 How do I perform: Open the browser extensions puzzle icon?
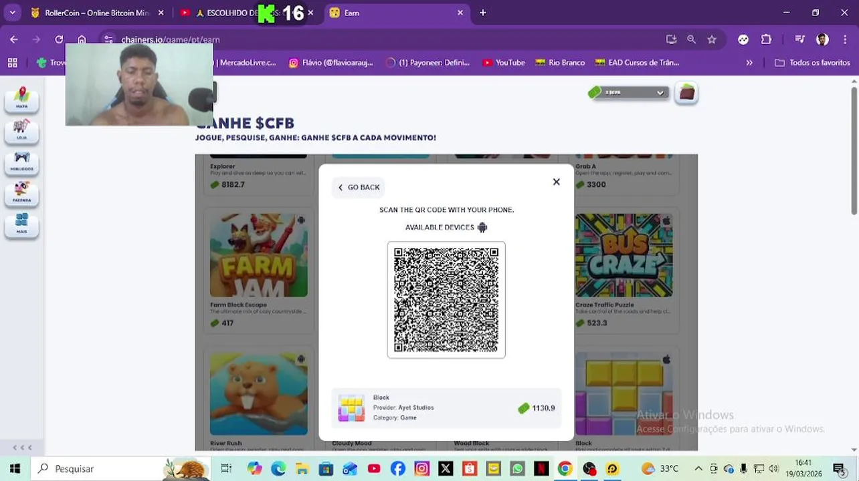pyautogui.click(x=766, y=39)
